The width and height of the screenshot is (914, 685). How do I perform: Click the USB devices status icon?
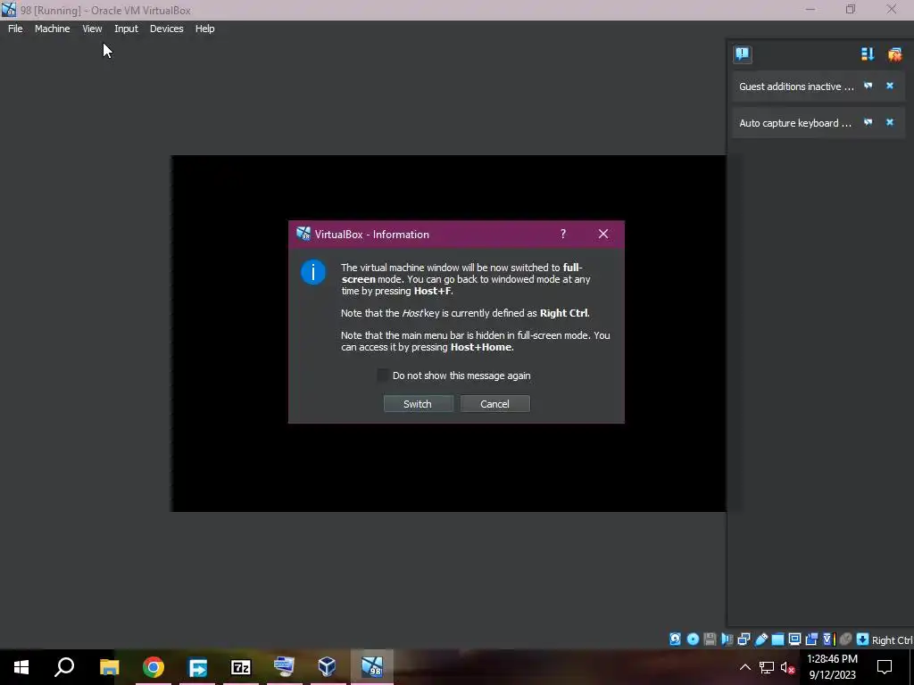pos(761,639)
